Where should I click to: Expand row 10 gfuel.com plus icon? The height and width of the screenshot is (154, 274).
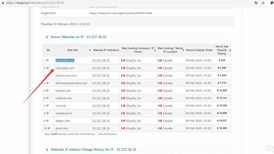(49, 128)
